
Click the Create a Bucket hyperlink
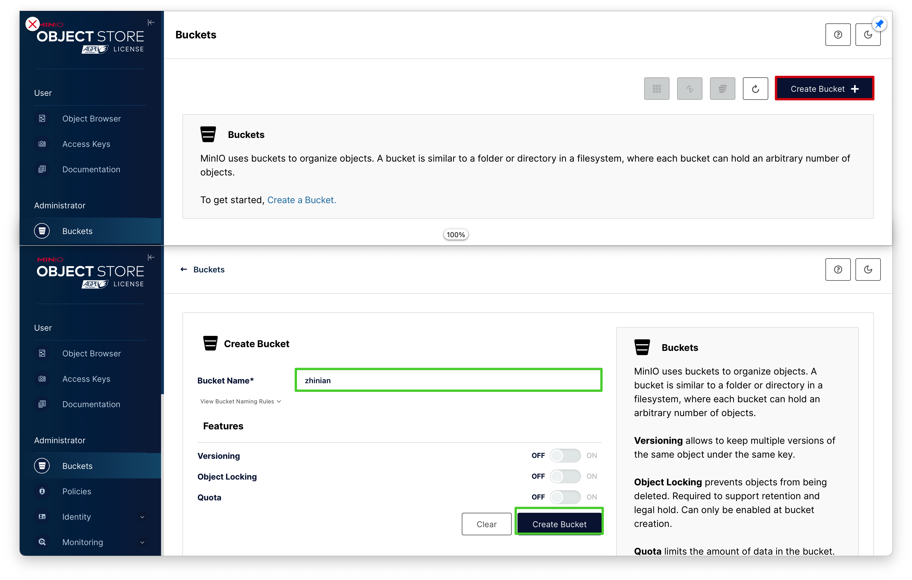click(x=300, y=199)
